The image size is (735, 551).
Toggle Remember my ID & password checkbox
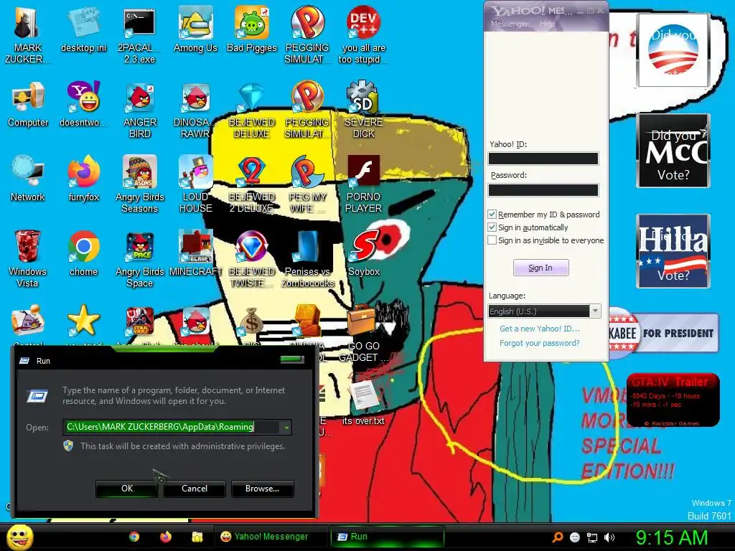pos(492,215)
